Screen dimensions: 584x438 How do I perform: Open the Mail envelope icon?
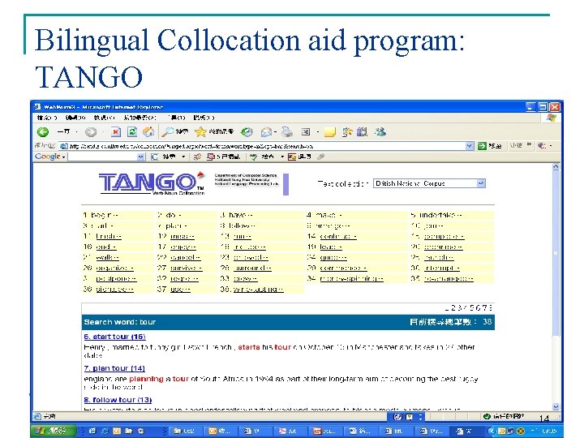click(266, 132)
